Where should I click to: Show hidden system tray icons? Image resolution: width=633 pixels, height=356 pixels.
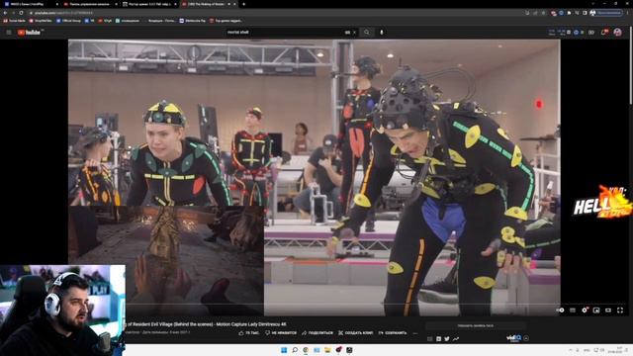[571, 350]
